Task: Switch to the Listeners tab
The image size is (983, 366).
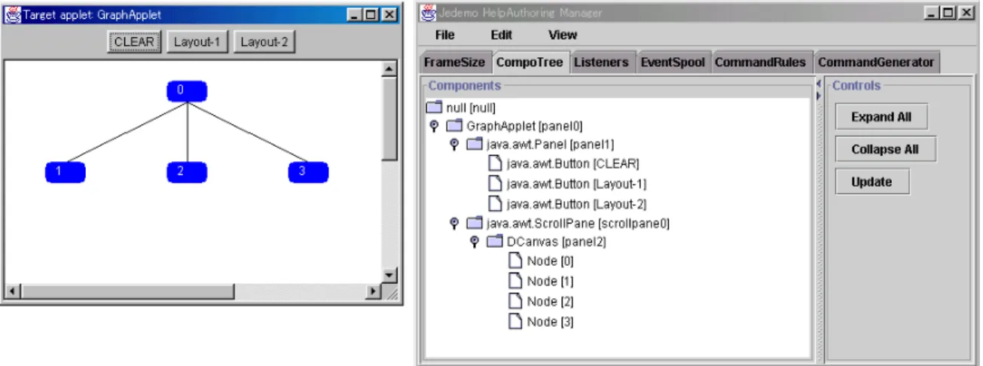Action: (x=601, y=63)
